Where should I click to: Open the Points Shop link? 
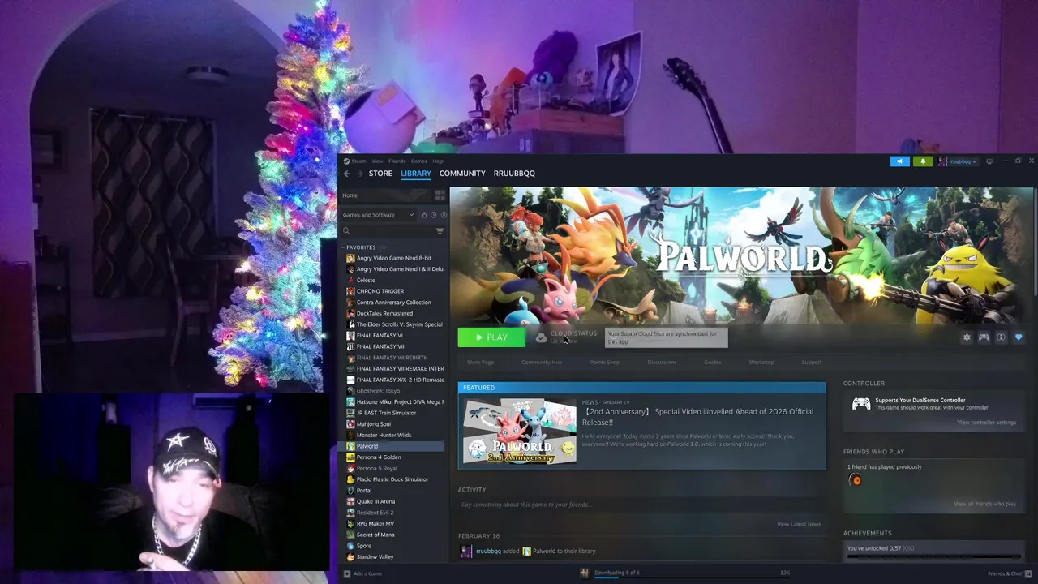pyautogui.click(x=604, y=363)
